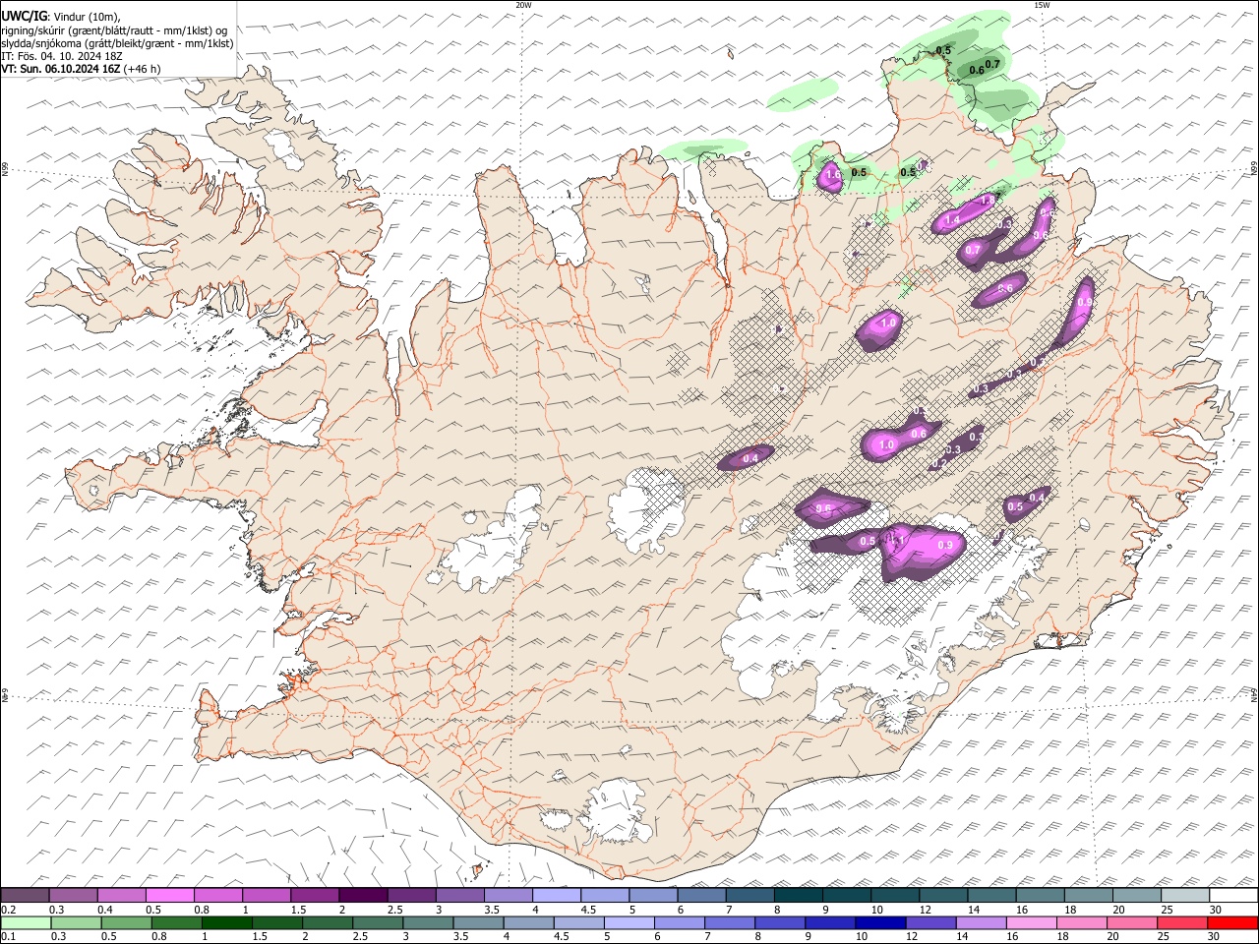Select the 0.2 label under the snow scale
The height and width of the screenshot is (944, 1259).
pos(10,910)
